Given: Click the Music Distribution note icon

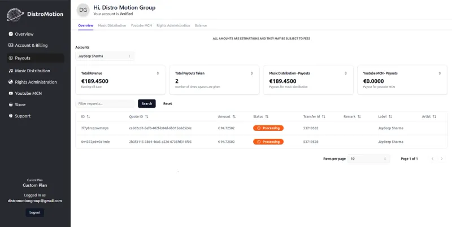Looking at the screenshot, I should [11, 71].
